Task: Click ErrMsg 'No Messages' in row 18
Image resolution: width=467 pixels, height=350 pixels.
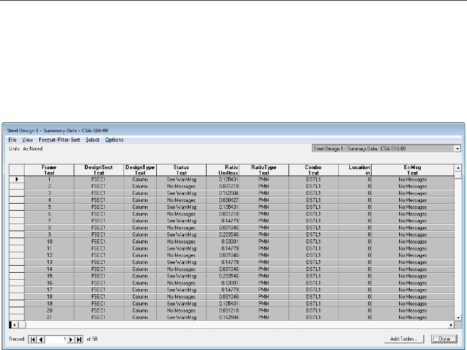Action: [x=413, y=297]
